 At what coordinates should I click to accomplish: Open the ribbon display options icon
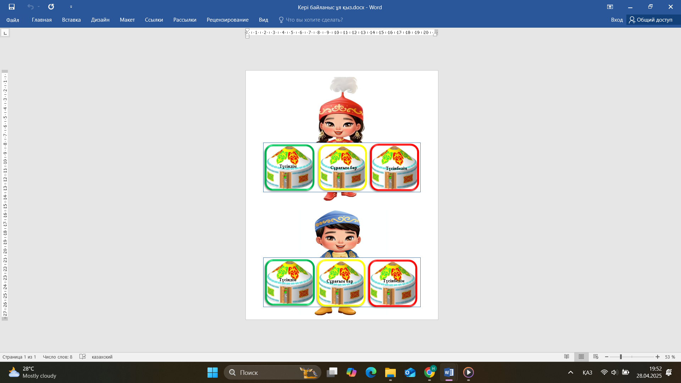pos(610,7)
